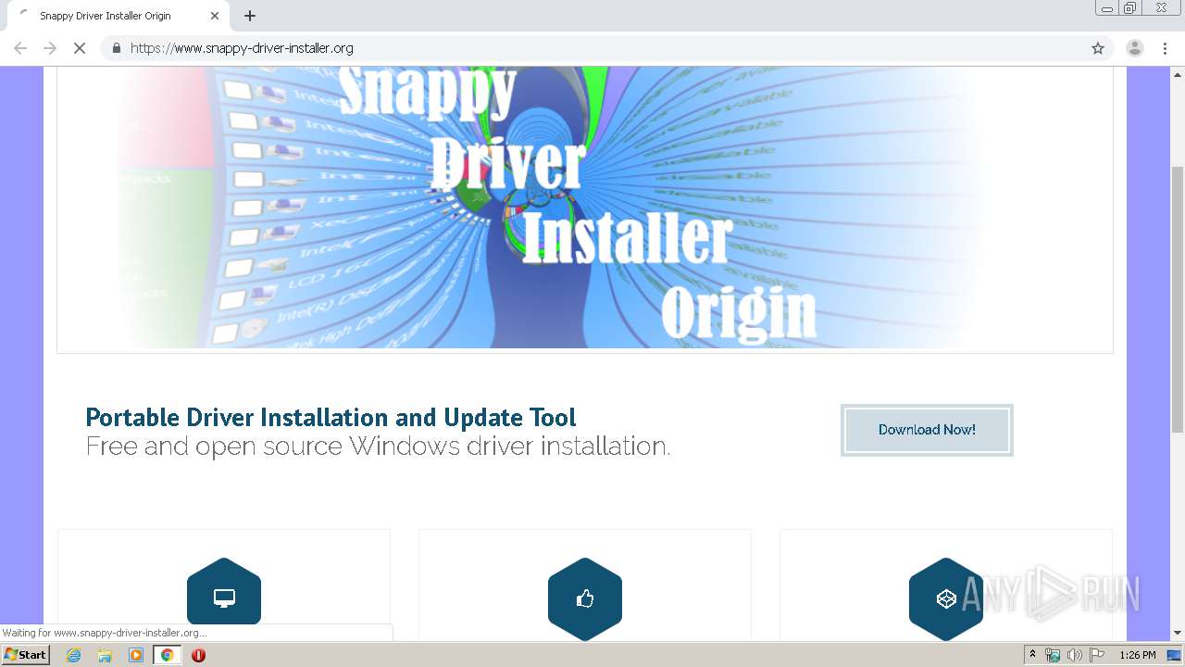Stop loading the page

click(80, 48)
